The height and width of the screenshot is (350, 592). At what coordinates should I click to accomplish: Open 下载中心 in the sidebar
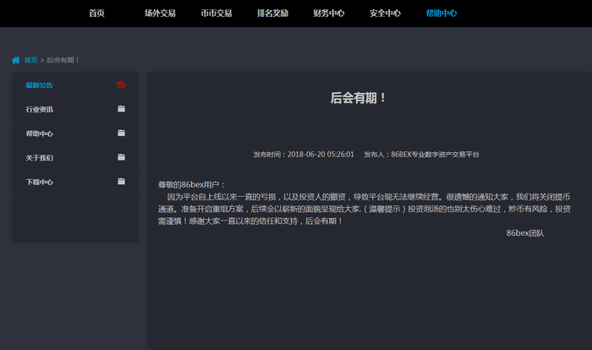(39, 182)
